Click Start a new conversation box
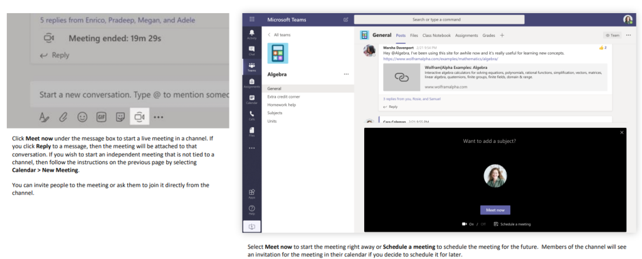642x259 pixels. point(130,94)
